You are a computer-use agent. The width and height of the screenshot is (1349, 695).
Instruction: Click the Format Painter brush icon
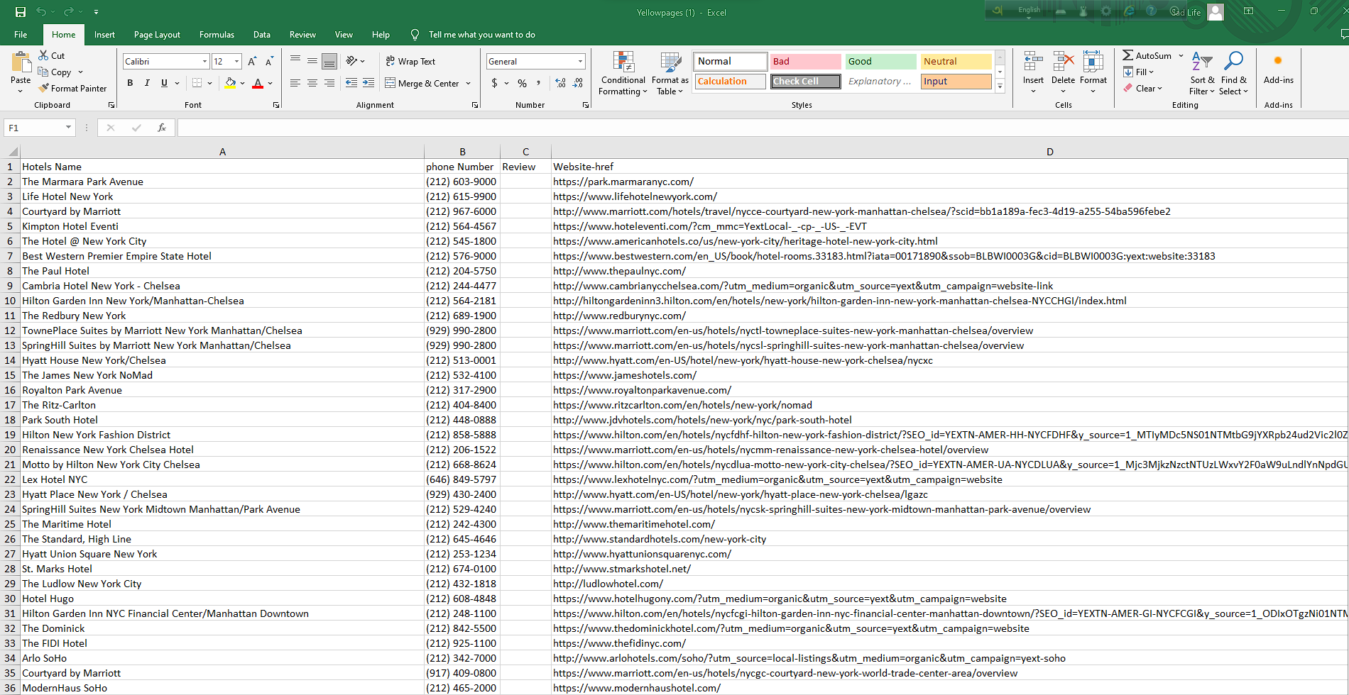[44, 89]
